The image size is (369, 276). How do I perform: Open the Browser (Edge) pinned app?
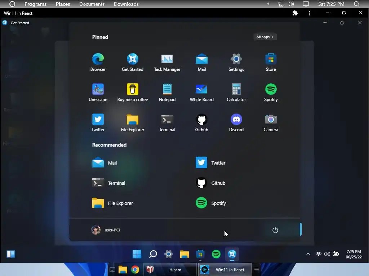pyautogui.click(x=98, y=62)
